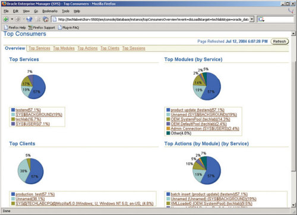Expand the address bar URL dropdown

click(252, 19)
